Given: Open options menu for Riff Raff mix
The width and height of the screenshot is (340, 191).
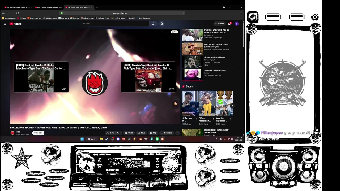Looking at the screenshot, I should [232, 45].
